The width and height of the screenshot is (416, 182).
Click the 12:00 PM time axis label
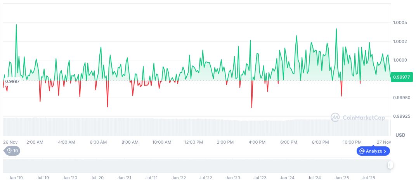pyautogui.click(x=193, y=142)
